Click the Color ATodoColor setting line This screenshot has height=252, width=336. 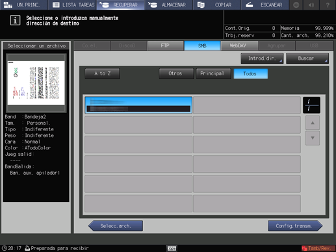click(28, 148)
